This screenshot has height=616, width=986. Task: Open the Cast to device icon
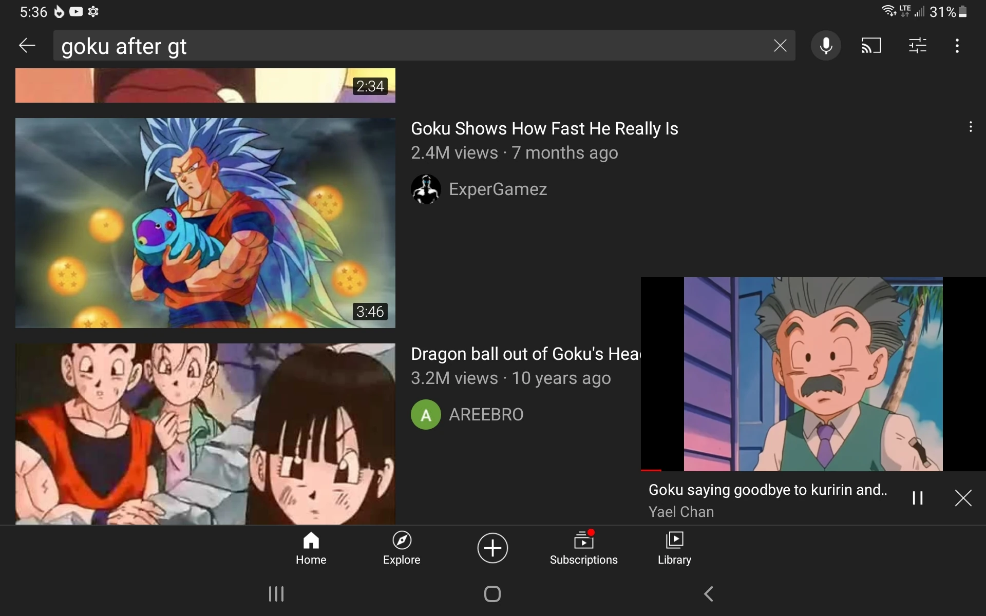pyautogui.click(x=871, y=46)
